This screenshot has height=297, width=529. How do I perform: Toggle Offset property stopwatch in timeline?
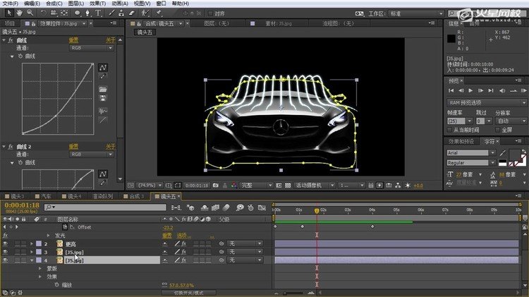pyautogui.click(x=65, y=226)
